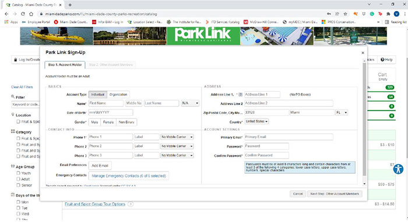
Task: Open Help button with question icon
Action: coord(386,60)
